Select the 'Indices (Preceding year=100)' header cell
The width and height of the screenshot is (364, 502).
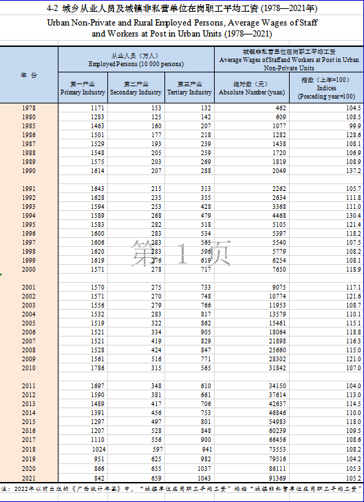point(327,88)
